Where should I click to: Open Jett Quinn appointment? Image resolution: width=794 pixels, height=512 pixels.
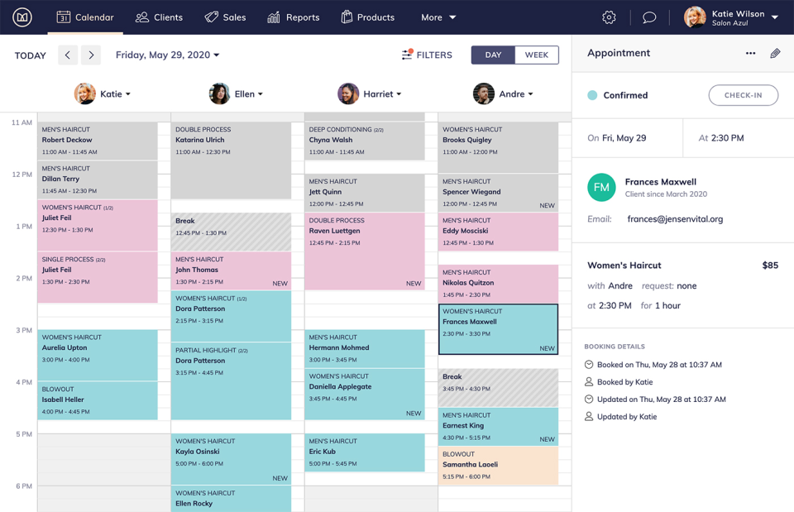[365, 193]
